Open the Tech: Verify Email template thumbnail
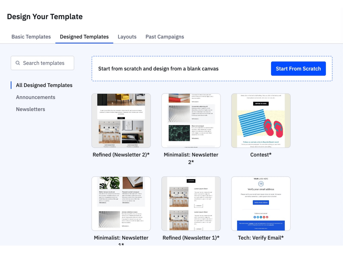 [261, 204]
